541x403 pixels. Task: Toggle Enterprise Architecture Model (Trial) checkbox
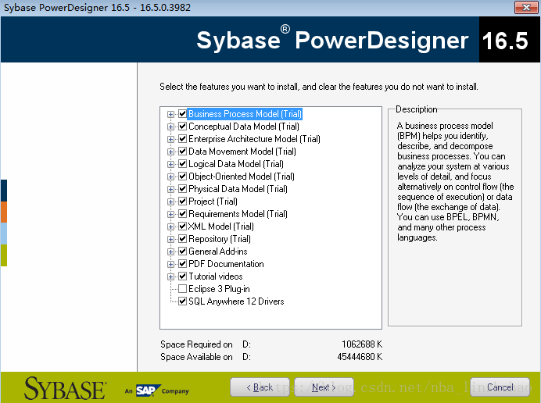[x=182, y=138]
